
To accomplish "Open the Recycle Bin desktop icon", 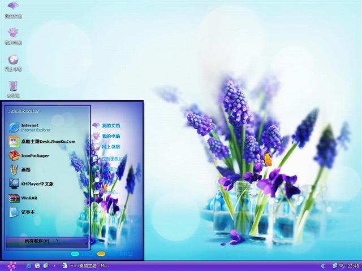I will [13, 89].
